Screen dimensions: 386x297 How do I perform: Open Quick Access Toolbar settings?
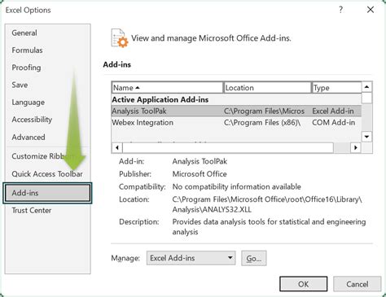click(47, 174)
